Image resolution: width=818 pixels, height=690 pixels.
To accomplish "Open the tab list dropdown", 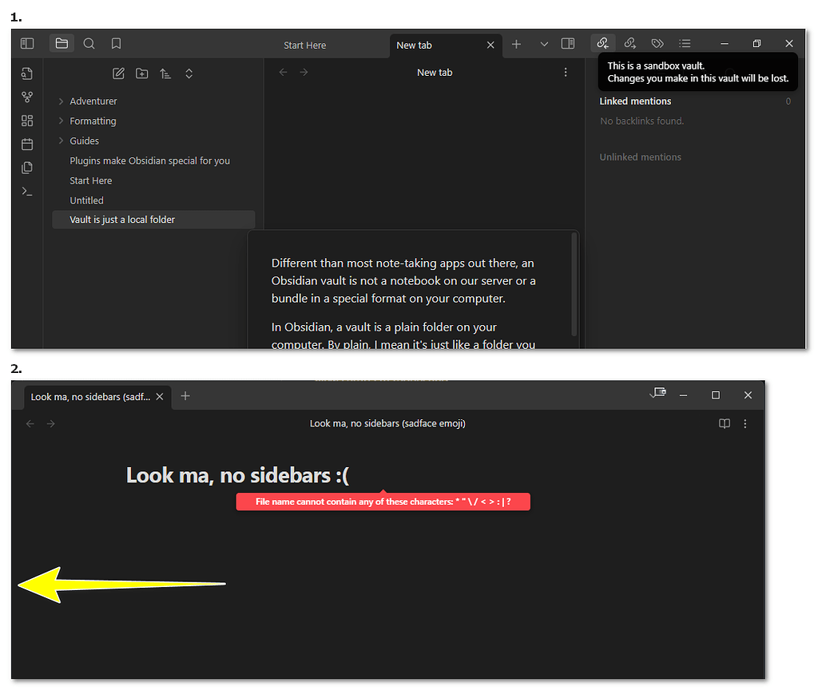I will [x=542, y=43].
